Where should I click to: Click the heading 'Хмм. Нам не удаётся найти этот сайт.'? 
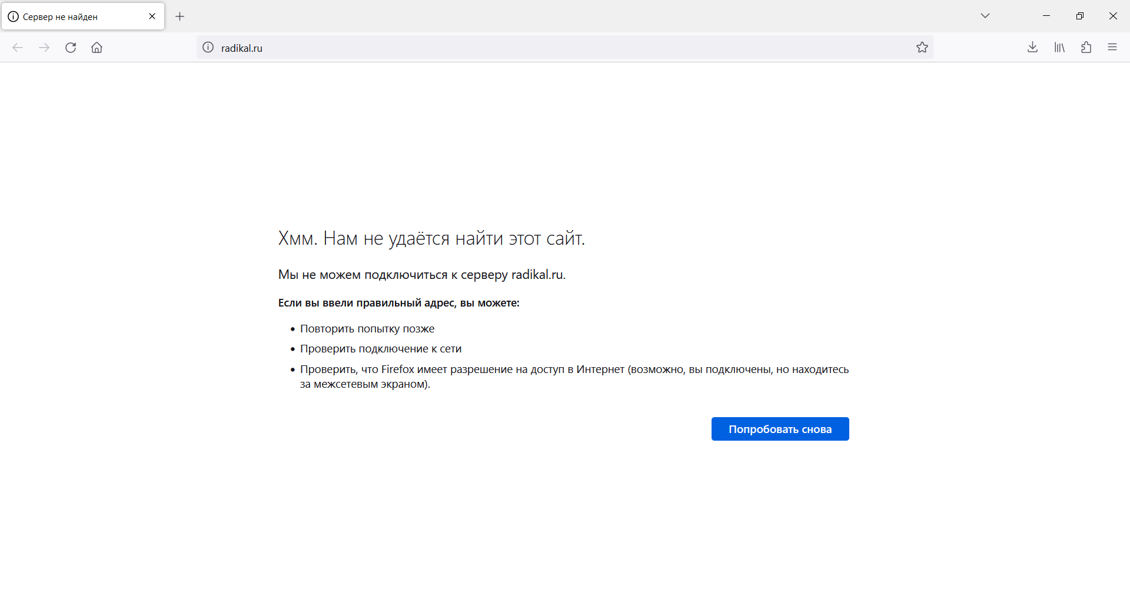click(x=431, y=238)
